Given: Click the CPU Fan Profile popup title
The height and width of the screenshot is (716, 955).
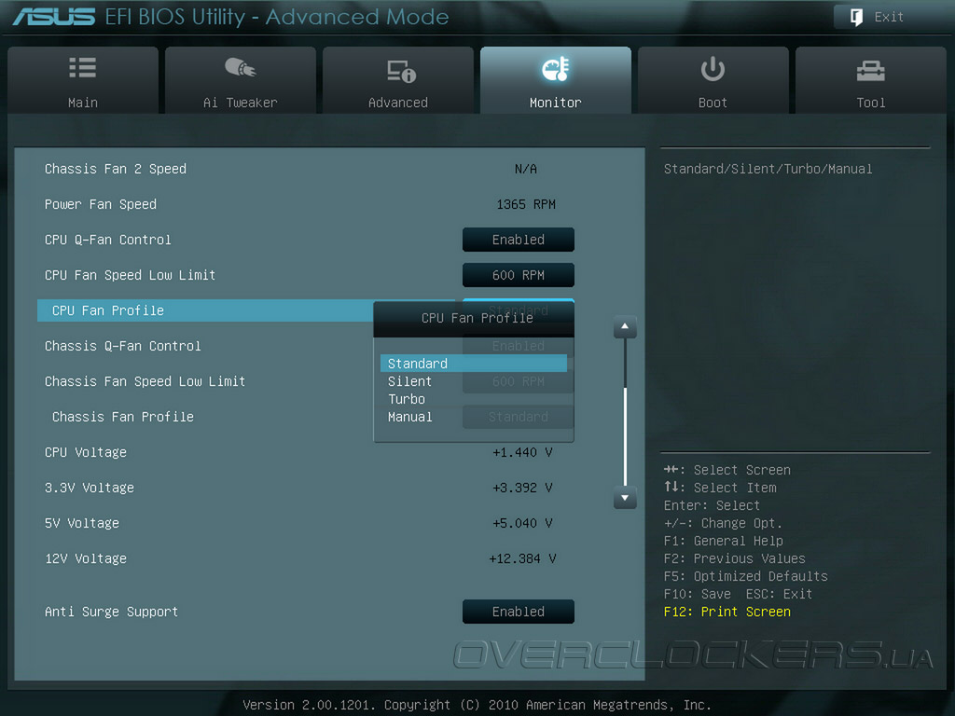Looking at the screenshot, I should pos(477,318).
